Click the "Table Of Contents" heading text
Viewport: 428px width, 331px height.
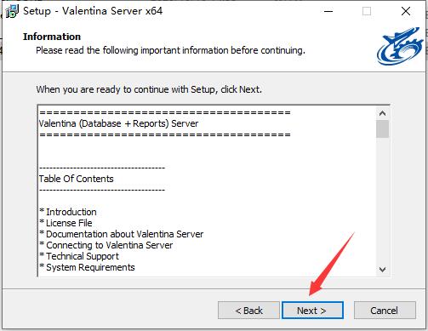pos(76,179)
